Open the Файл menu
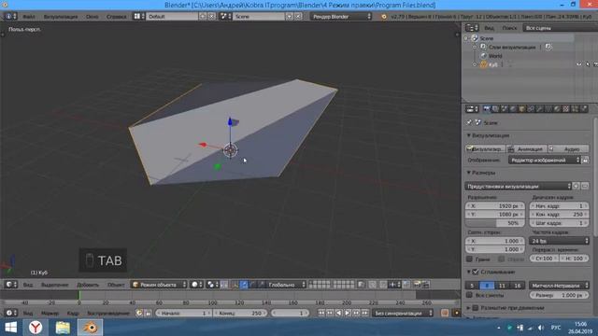The height and width of the screenshot is (336, 598). (29, 17)
